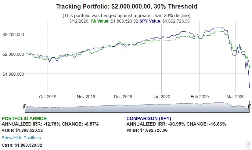This screenshot has width=252, height=150.
Task: Click the scrollbar up arrow
Action: tap(248, 144)
